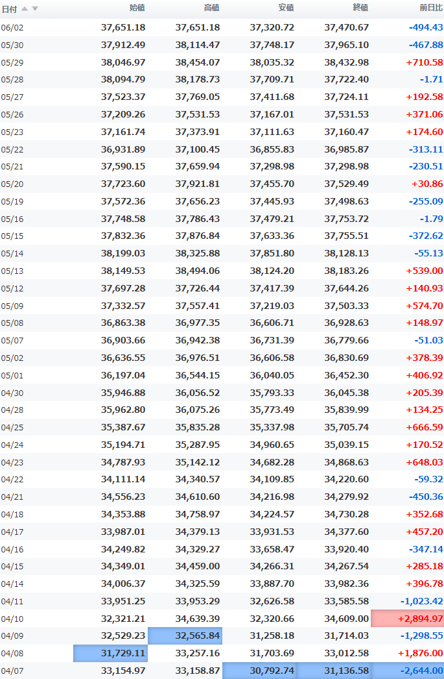This screenshot has width=444, height=679.
Task: Click the change value -2,644.00
Action: [x=421, y=671]
